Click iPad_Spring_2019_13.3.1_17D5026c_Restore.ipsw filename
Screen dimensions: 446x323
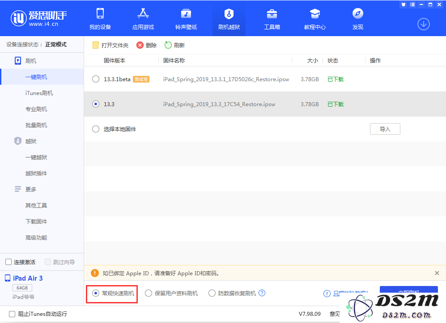point(226,79)
